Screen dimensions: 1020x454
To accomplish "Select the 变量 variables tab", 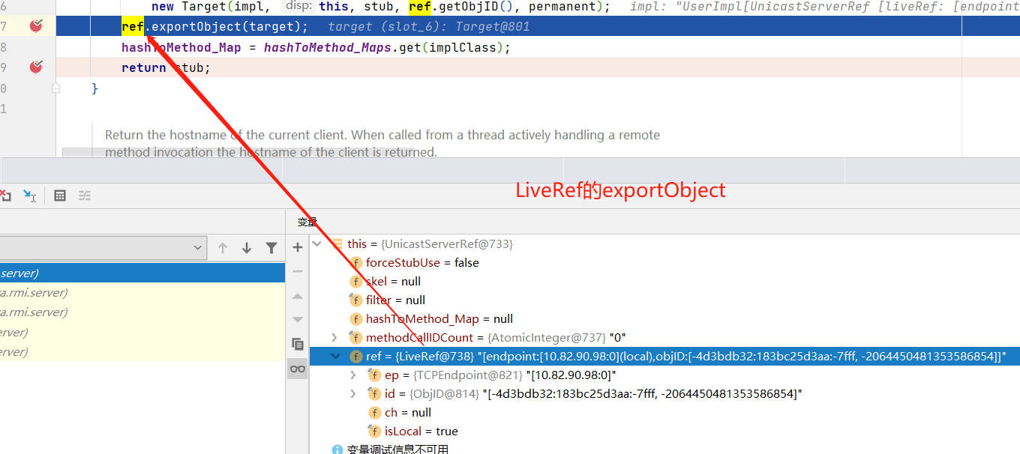I will tap(307, 222).
